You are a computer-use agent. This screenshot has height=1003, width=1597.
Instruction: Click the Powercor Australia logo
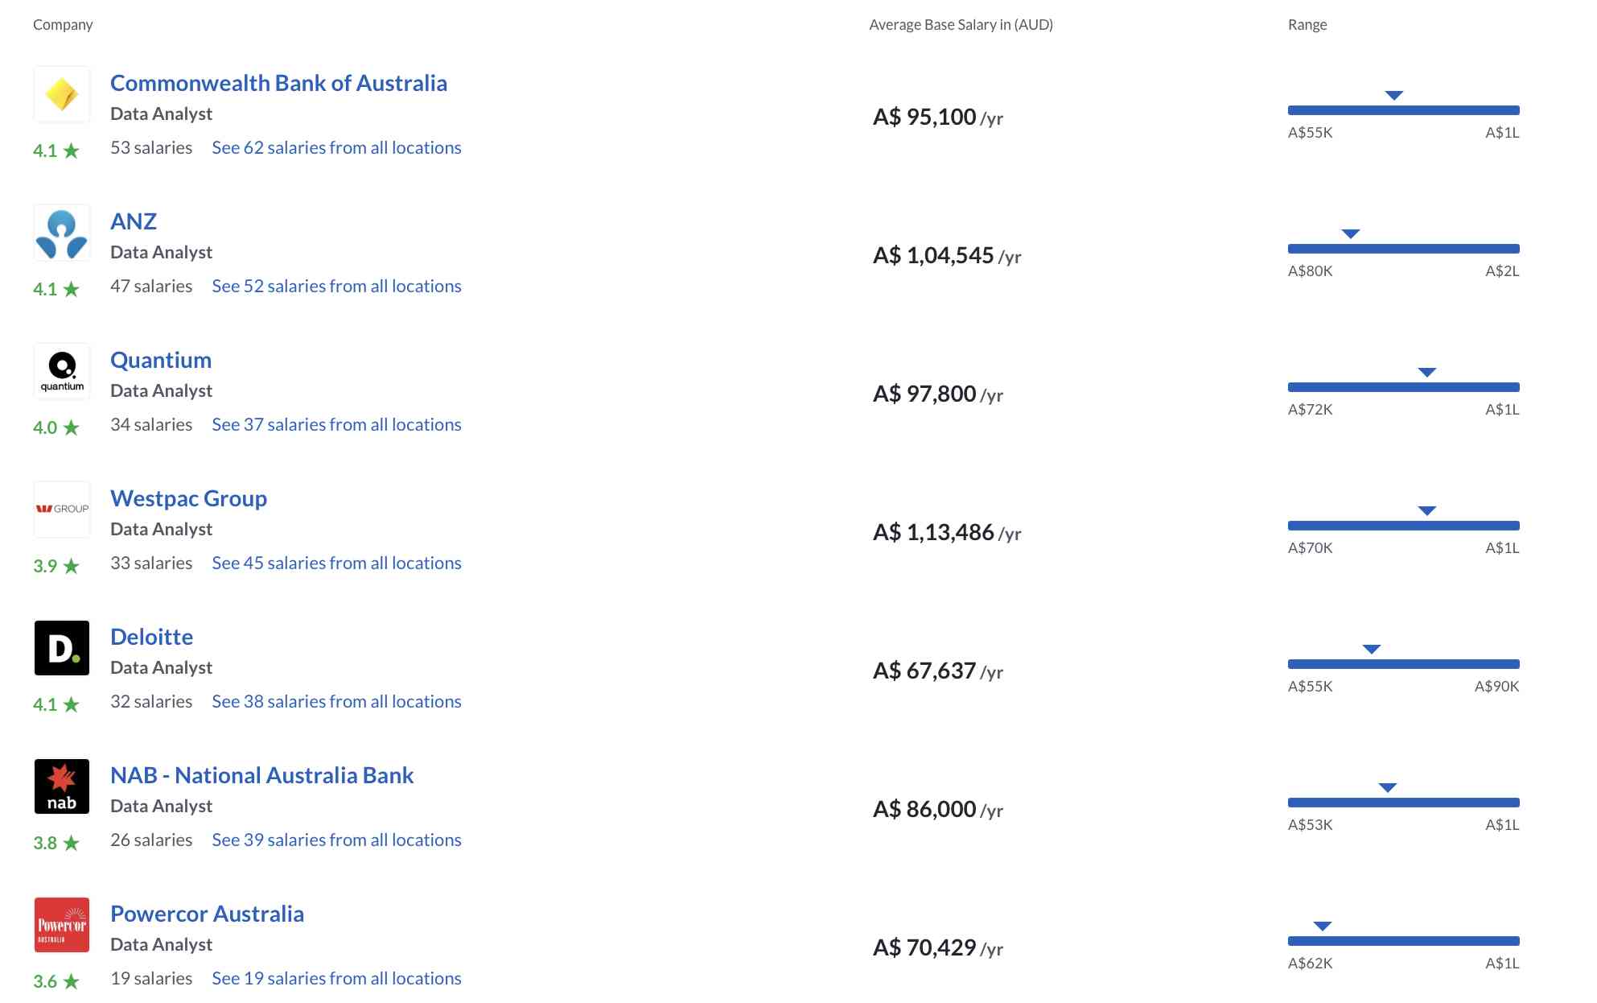(x=61, y=925)
